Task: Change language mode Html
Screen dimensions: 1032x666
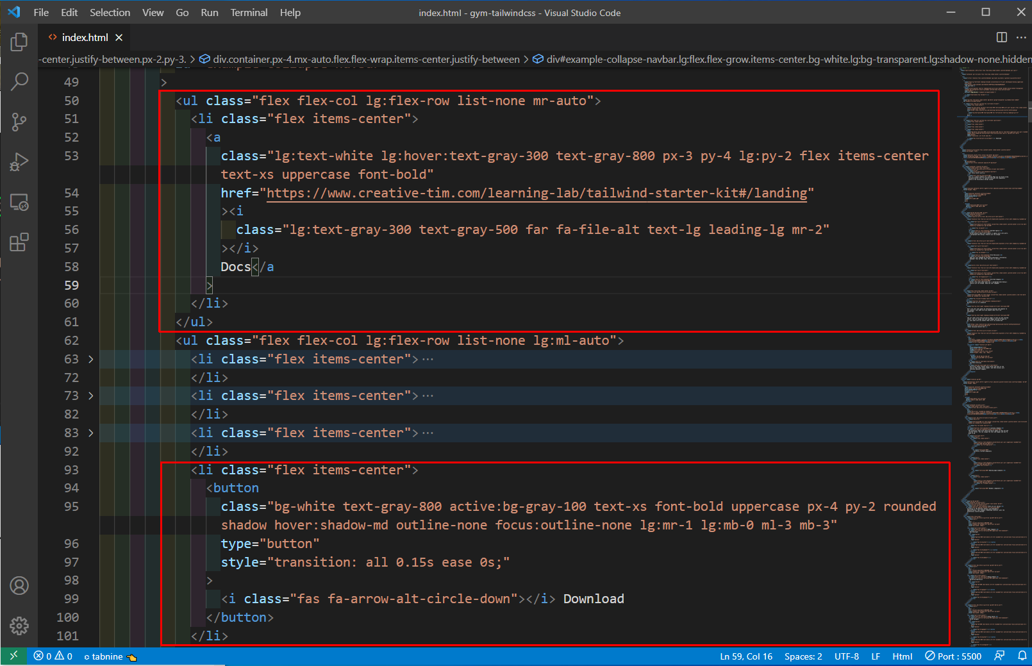Action: pos(903,656)
